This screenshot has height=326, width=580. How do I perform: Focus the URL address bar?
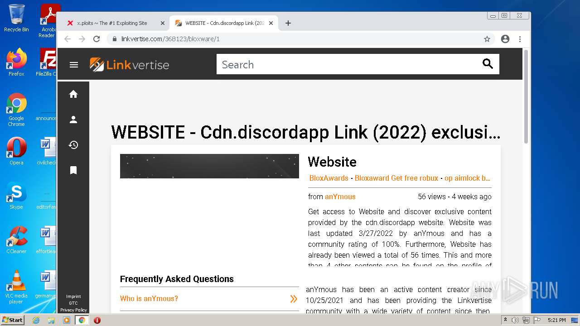pos(299,39)
